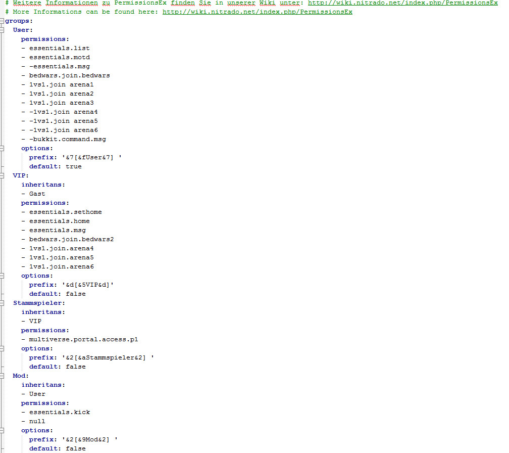This screenshot has height=453, width=509.
Task: Click the prefix value '&2[&9Mod&2] '
Action: tap(89, 440)
